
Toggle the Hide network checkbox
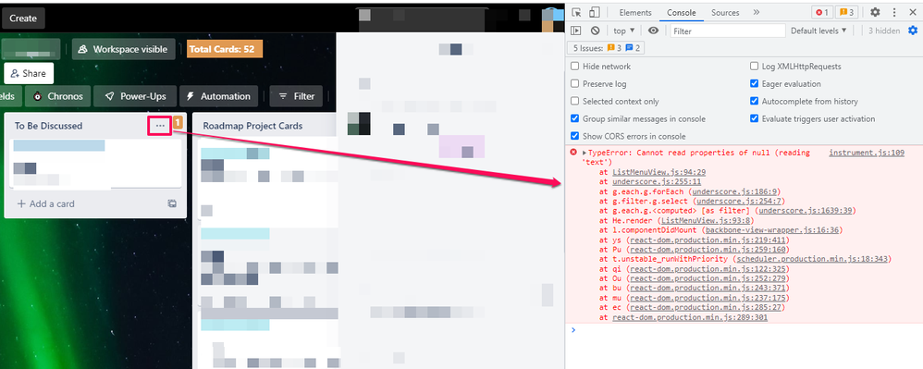(575, 67)
